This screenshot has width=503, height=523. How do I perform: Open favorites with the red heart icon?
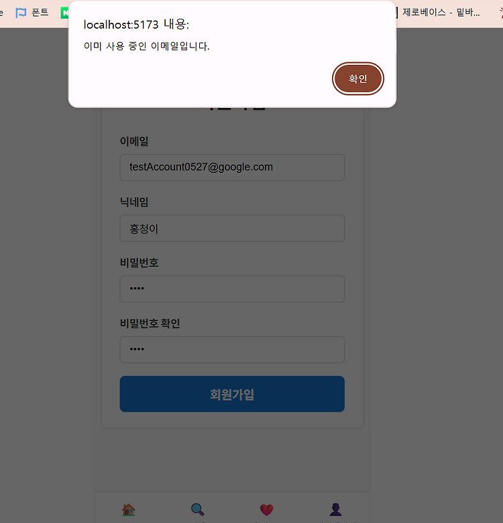pos(266,510)
